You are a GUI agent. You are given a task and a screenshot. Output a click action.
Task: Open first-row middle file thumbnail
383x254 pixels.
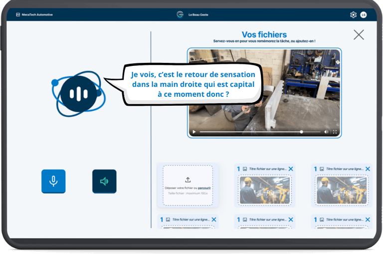265,190
